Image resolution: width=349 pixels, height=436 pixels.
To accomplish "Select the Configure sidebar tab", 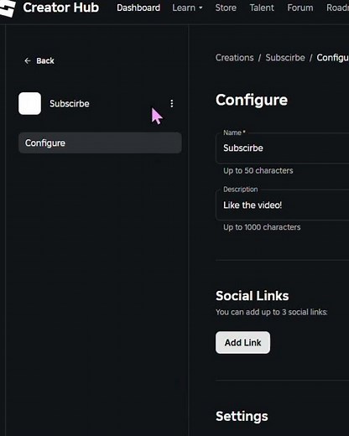I will (x=100, y=143).
